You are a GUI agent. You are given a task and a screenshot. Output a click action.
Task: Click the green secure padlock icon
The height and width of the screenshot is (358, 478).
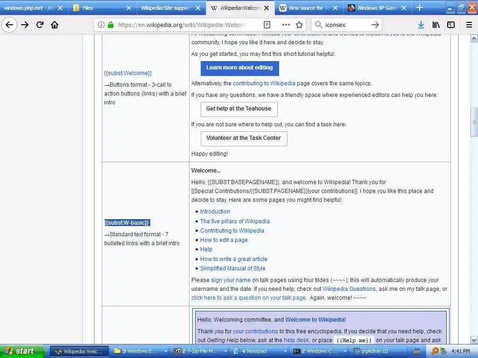point(110,25)
